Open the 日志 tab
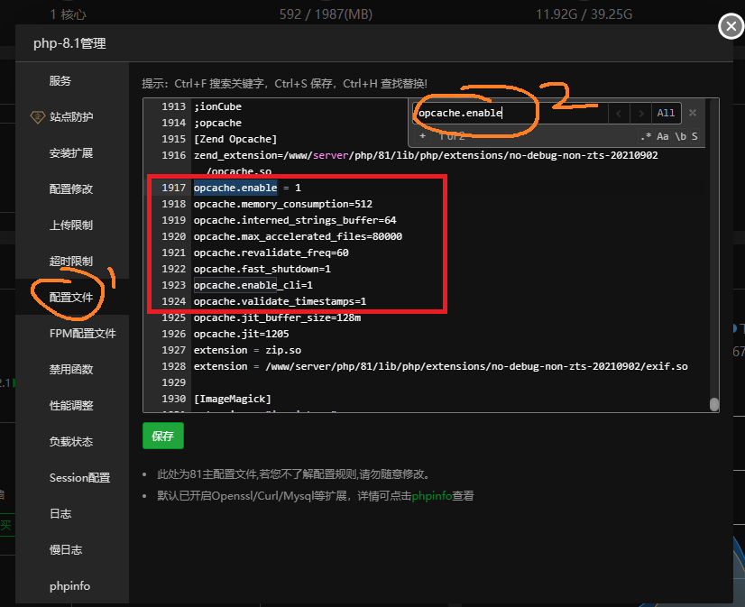 (x=60, y=514)
